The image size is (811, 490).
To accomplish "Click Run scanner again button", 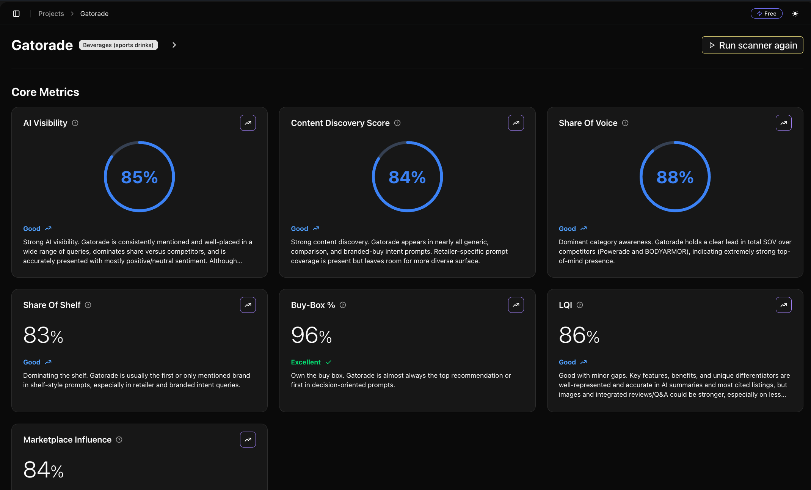I will click(x=752, y=45).
